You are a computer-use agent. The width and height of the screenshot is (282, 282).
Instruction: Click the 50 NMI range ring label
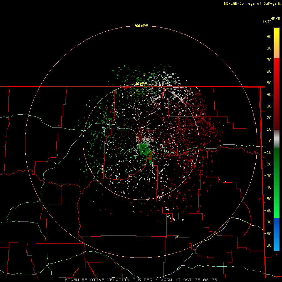click(x=141, y=84)
